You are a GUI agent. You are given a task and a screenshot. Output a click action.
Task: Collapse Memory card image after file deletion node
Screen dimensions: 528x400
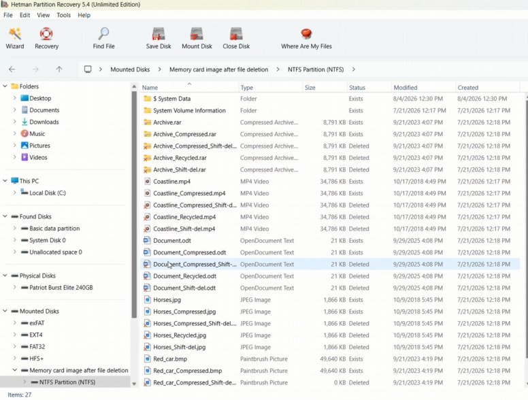pyautogui.click(x=14, y=370)
